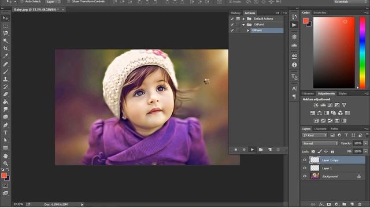
Task: Hide the Layer 1 copy layer
Action: tap(305, 160)
